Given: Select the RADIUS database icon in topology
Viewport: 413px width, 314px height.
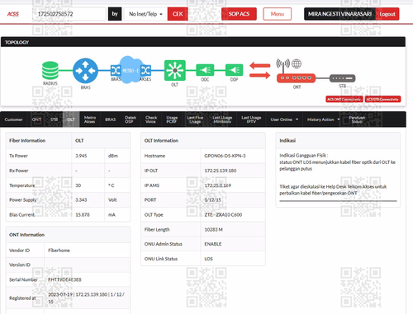Looking at the screenshot, I should 50,71.
